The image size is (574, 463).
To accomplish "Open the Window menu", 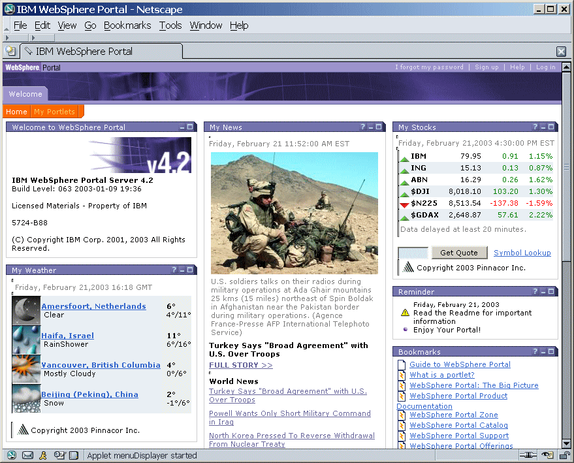I will 206,25.
